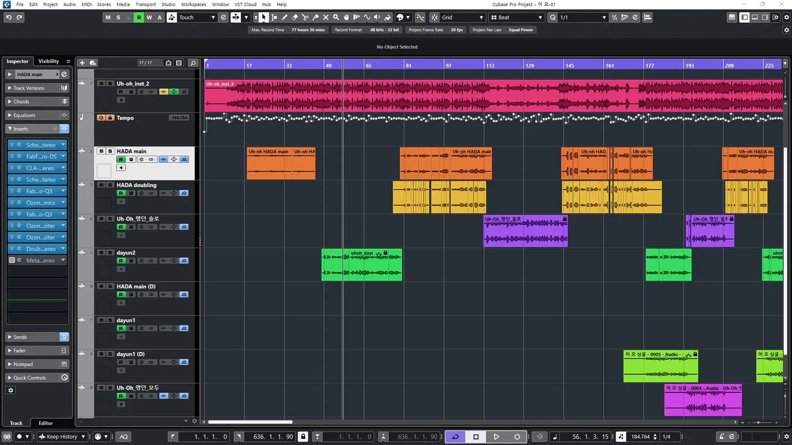The height and width of the screenshot is (445, 792).
Task: Click the Iterative Quantize icon
Action: 614,17
